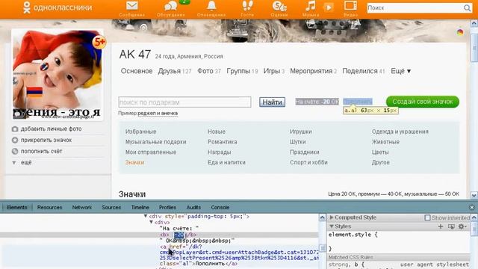
Task: Click the music play button in header
Action: coord(329,7)
